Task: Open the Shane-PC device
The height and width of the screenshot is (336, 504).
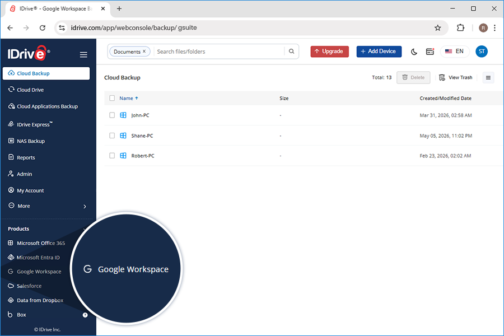Action: [x=142, y=136]
